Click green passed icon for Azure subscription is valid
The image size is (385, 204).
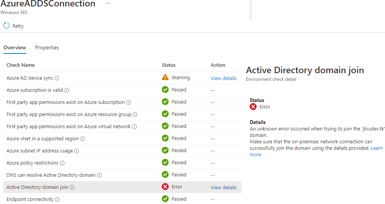[165, 89]
